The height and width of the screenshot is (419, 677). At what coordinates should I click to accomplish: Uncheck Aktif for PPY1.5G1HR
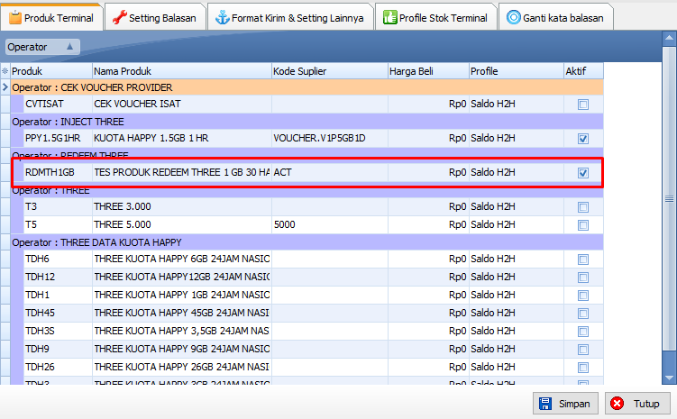click(x=583, y=139)
